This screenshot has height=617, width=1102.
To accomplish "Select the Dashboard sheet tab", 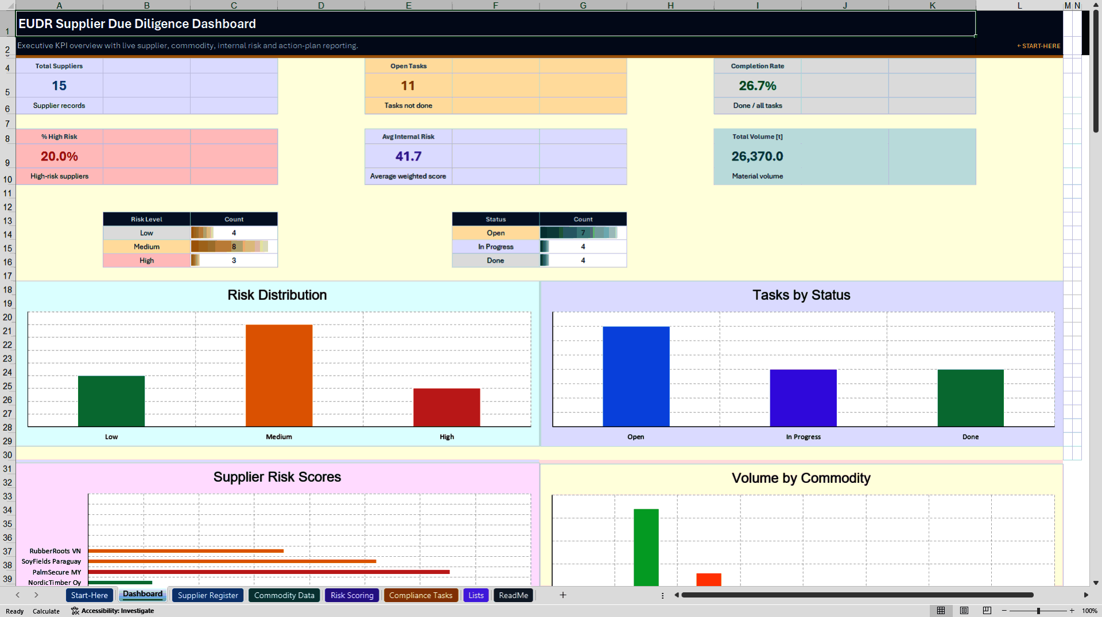I will 142,594.
